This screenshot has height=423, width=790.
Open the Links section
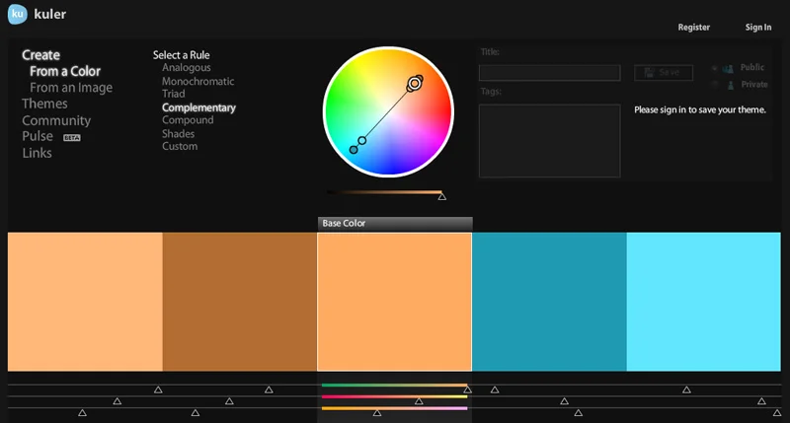[37, 153]
